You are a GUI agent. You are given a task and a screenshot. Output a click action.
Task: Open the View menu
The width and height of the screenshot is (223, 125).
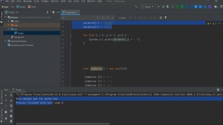19,1
